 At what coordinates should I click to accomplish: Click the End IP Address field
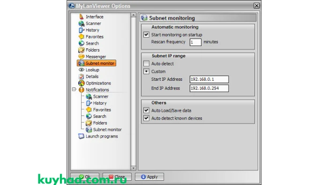[x=209, y=88]
